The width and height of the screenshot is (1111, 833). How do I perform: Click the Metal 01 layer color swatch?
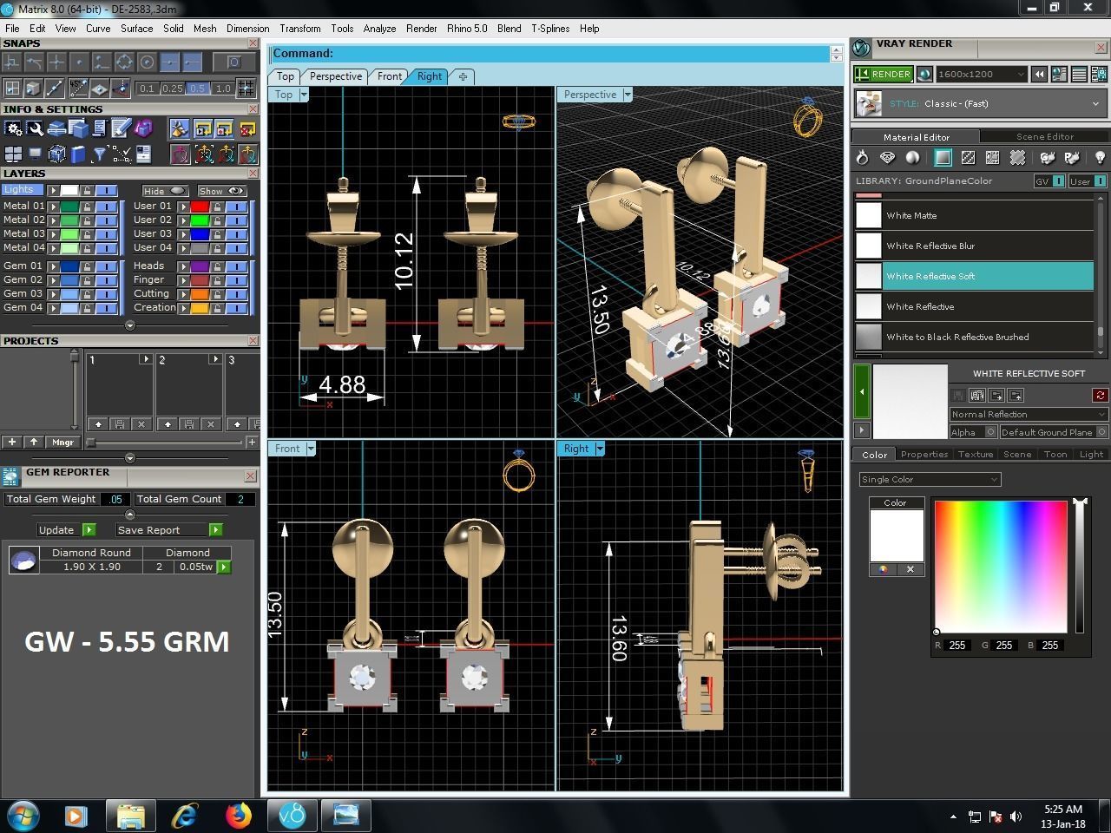pos(69,207)
